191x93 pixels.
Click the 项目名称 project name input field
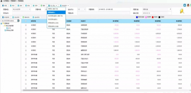click(x=30, y=13)
